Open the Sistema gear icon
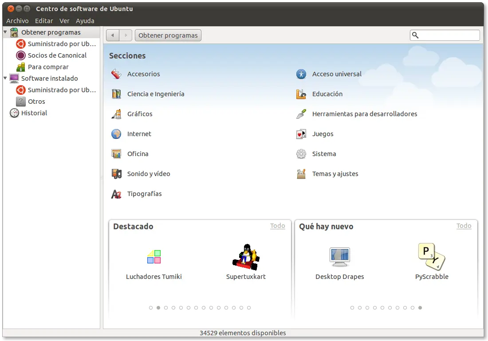This screenshot has height=341, width=488. click(301, 154)
